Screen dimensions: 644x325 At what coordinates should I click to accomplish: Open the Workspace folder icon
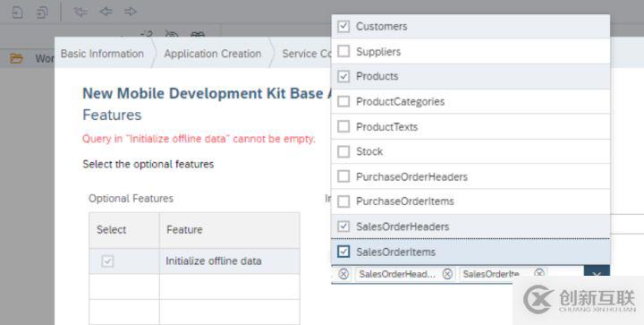click(16, 58)
